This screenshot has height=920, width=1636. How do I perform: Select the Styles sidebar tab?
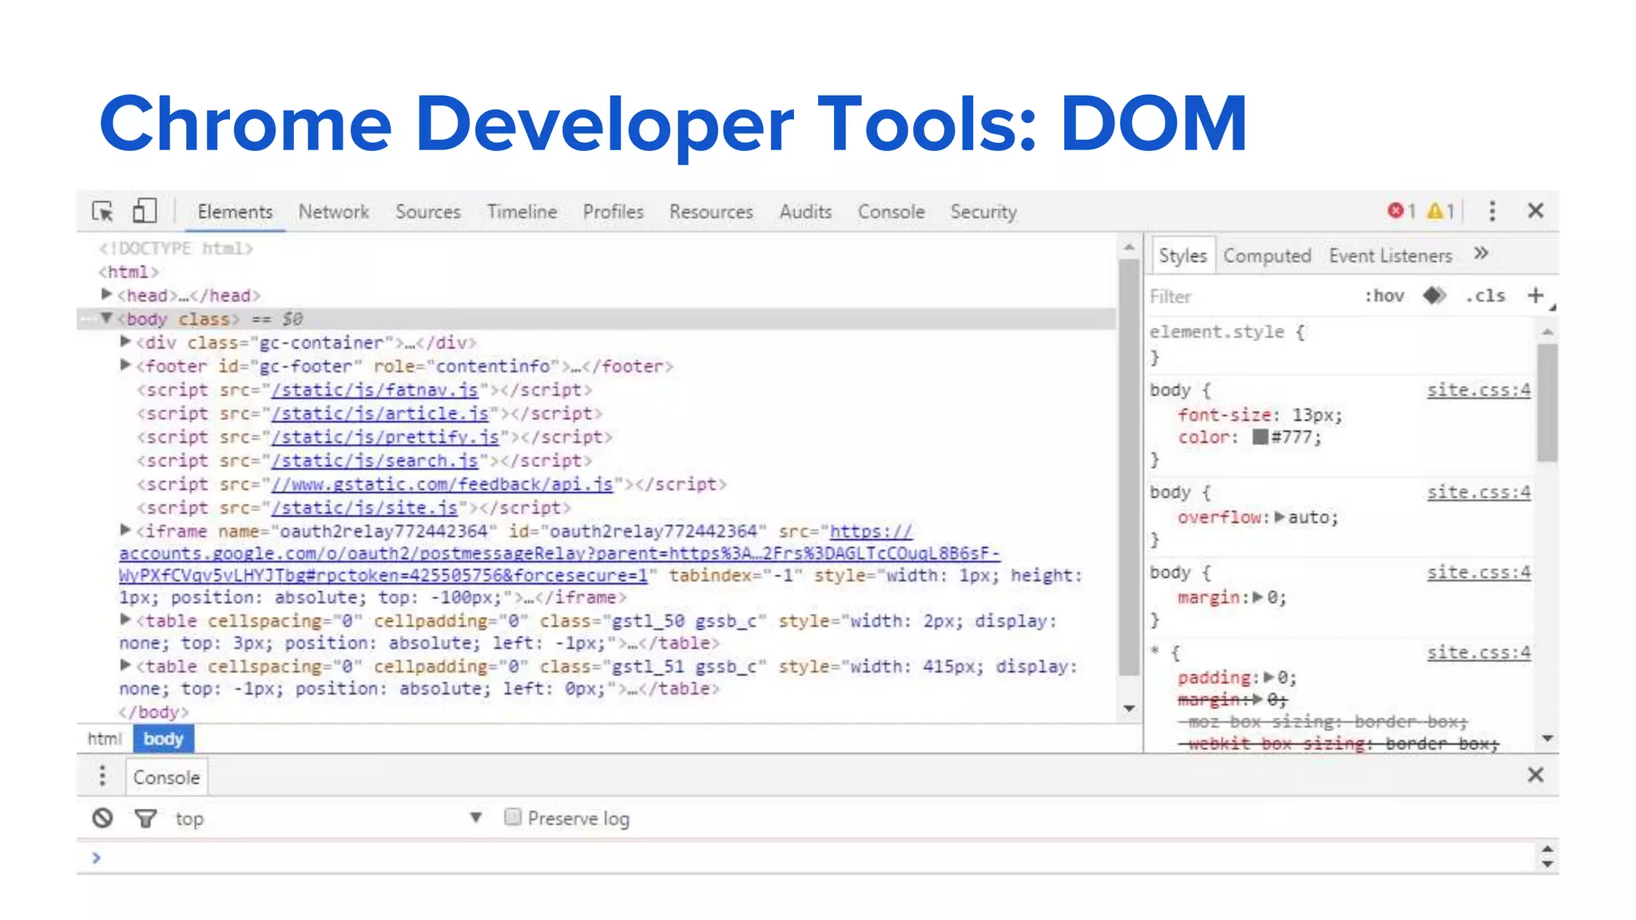[1183, 256]
